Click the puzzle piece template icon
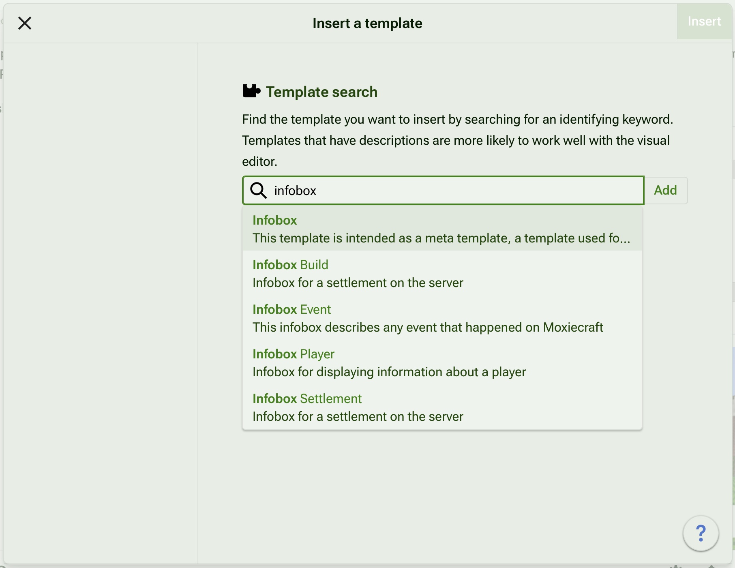Screen dimensions: 735x568 tap(251, 91)
